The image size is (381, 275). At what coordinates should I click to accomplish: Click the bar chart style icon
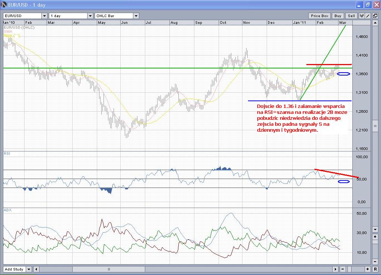(x=362, y=16)
